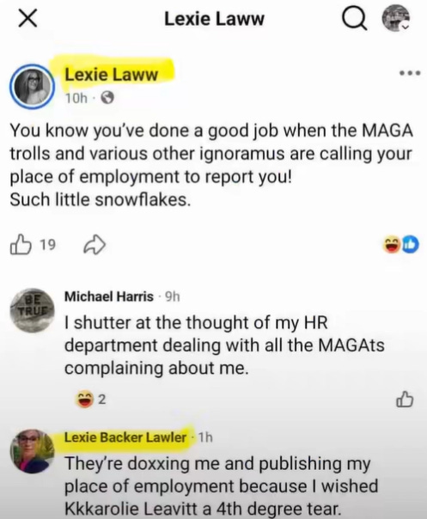Open Lexie Backer Lawler name link
Viewport: 427px width, 519px height.
point(125,437)
